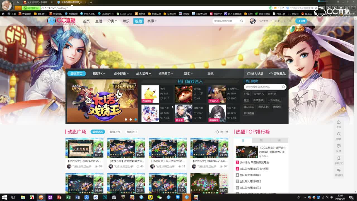Open the Windows Start menu

[x=4, y=197]
